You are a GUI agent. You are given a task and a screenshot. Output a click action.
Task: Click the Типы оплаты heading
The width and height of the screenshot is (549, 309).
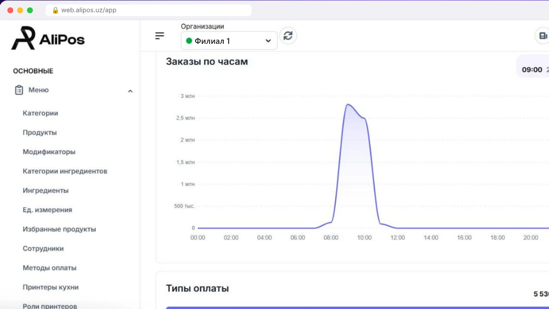point(197,288)
